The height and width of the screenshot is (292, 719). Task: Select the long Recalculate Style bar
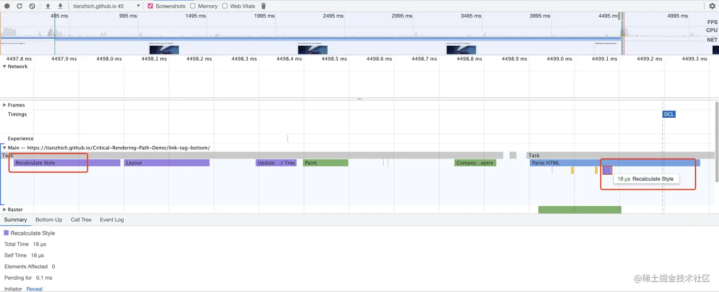[x=67, y=163]
